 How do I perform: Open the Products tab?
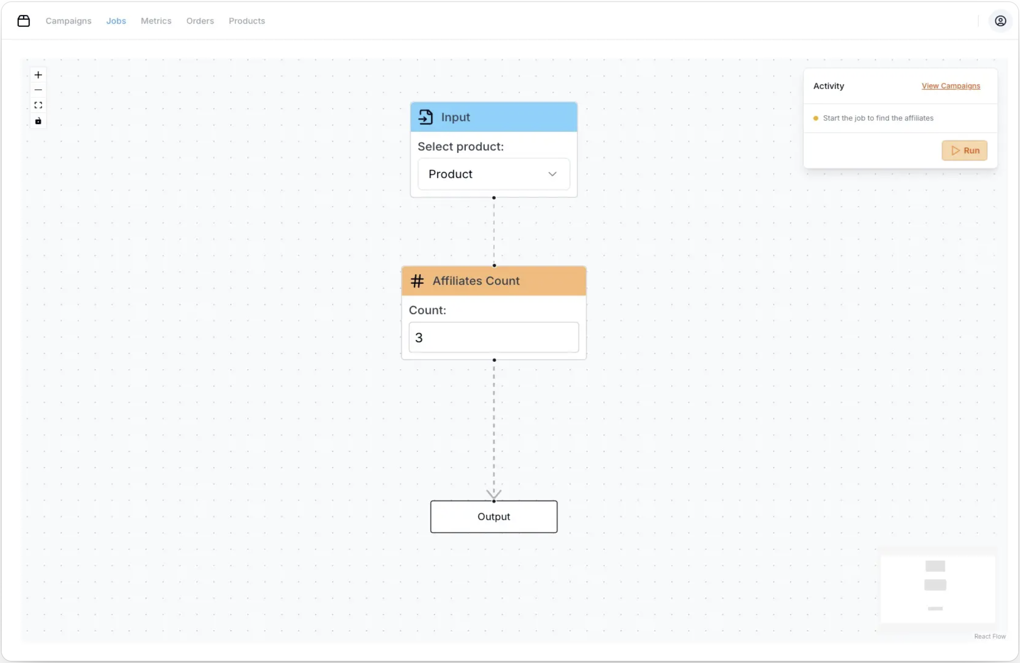(x=247, y=21)
